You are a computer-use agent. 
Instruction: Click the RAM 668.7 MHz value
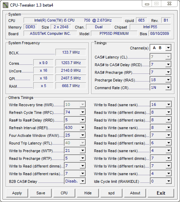tap(71, 86)
